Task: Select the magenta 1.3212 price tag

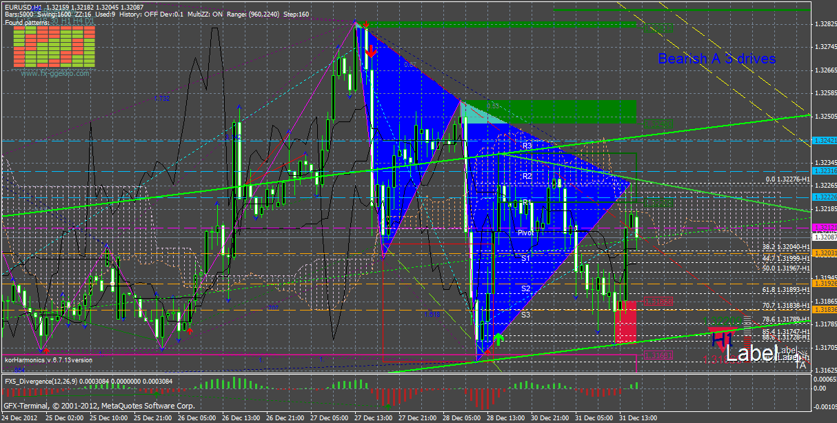Action: click(824, 228)
